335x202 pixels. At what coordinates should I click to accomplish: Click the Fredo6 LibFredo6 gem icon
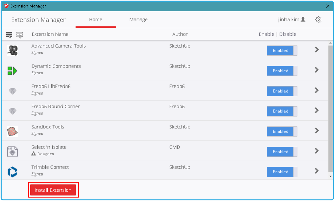point(13,91)
